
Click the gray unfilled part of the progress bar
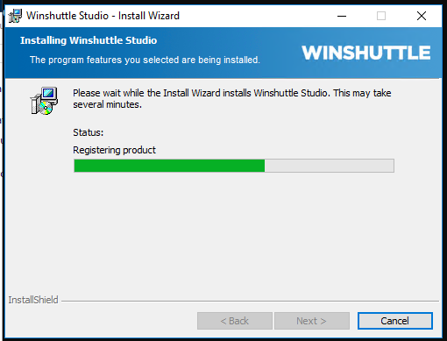[330, 166]
